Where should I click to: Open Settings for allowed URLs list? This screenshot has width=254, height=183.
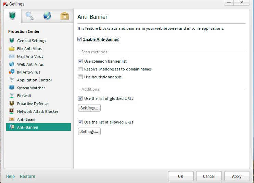click(89, 132)
